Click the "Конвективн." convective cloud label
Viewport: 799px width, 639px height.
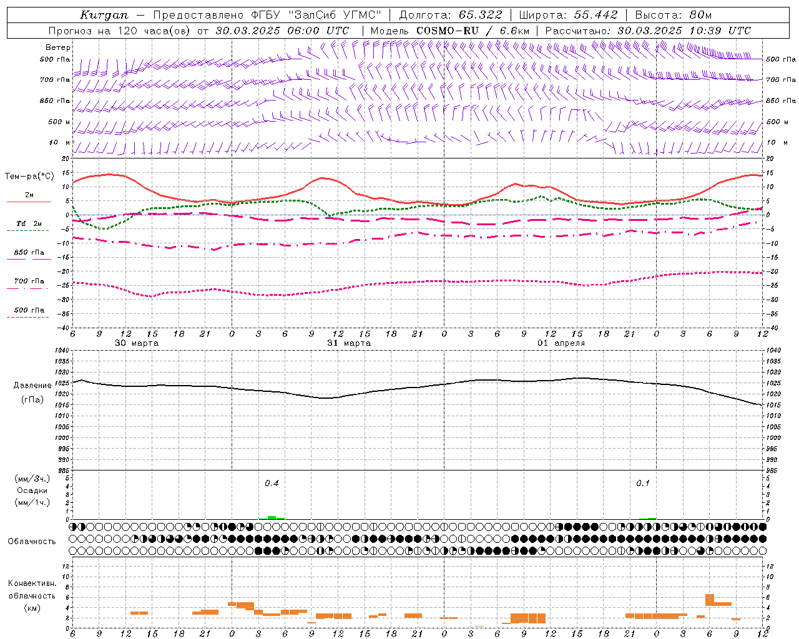coord(32,583)
